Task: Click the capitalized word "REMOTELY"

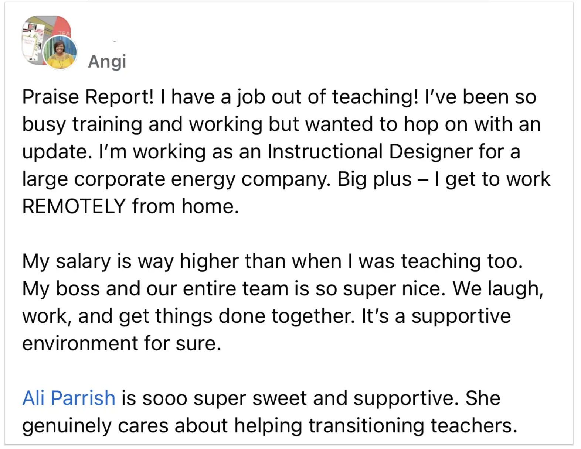Action: coord(74,206)
